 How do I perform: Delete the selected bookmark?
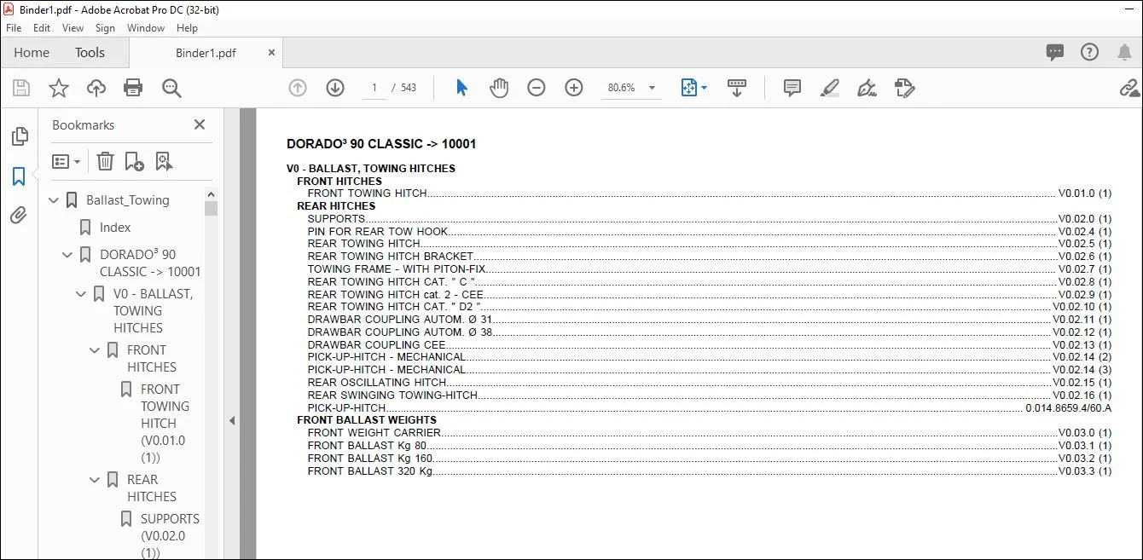point(105,161)
